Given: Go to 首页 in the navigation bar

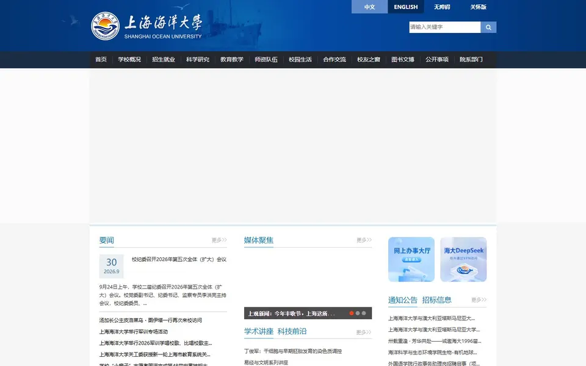Looking at the screenshot, I should (x=101, y=59).
